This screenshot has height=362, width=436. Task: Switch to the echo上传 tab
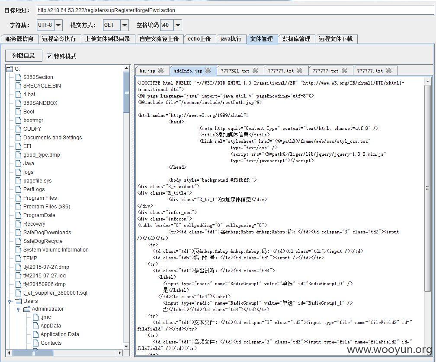point(199,39)
